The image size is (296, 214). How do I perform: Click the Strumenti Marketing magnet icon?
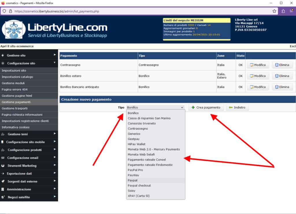tap(3, 166)
